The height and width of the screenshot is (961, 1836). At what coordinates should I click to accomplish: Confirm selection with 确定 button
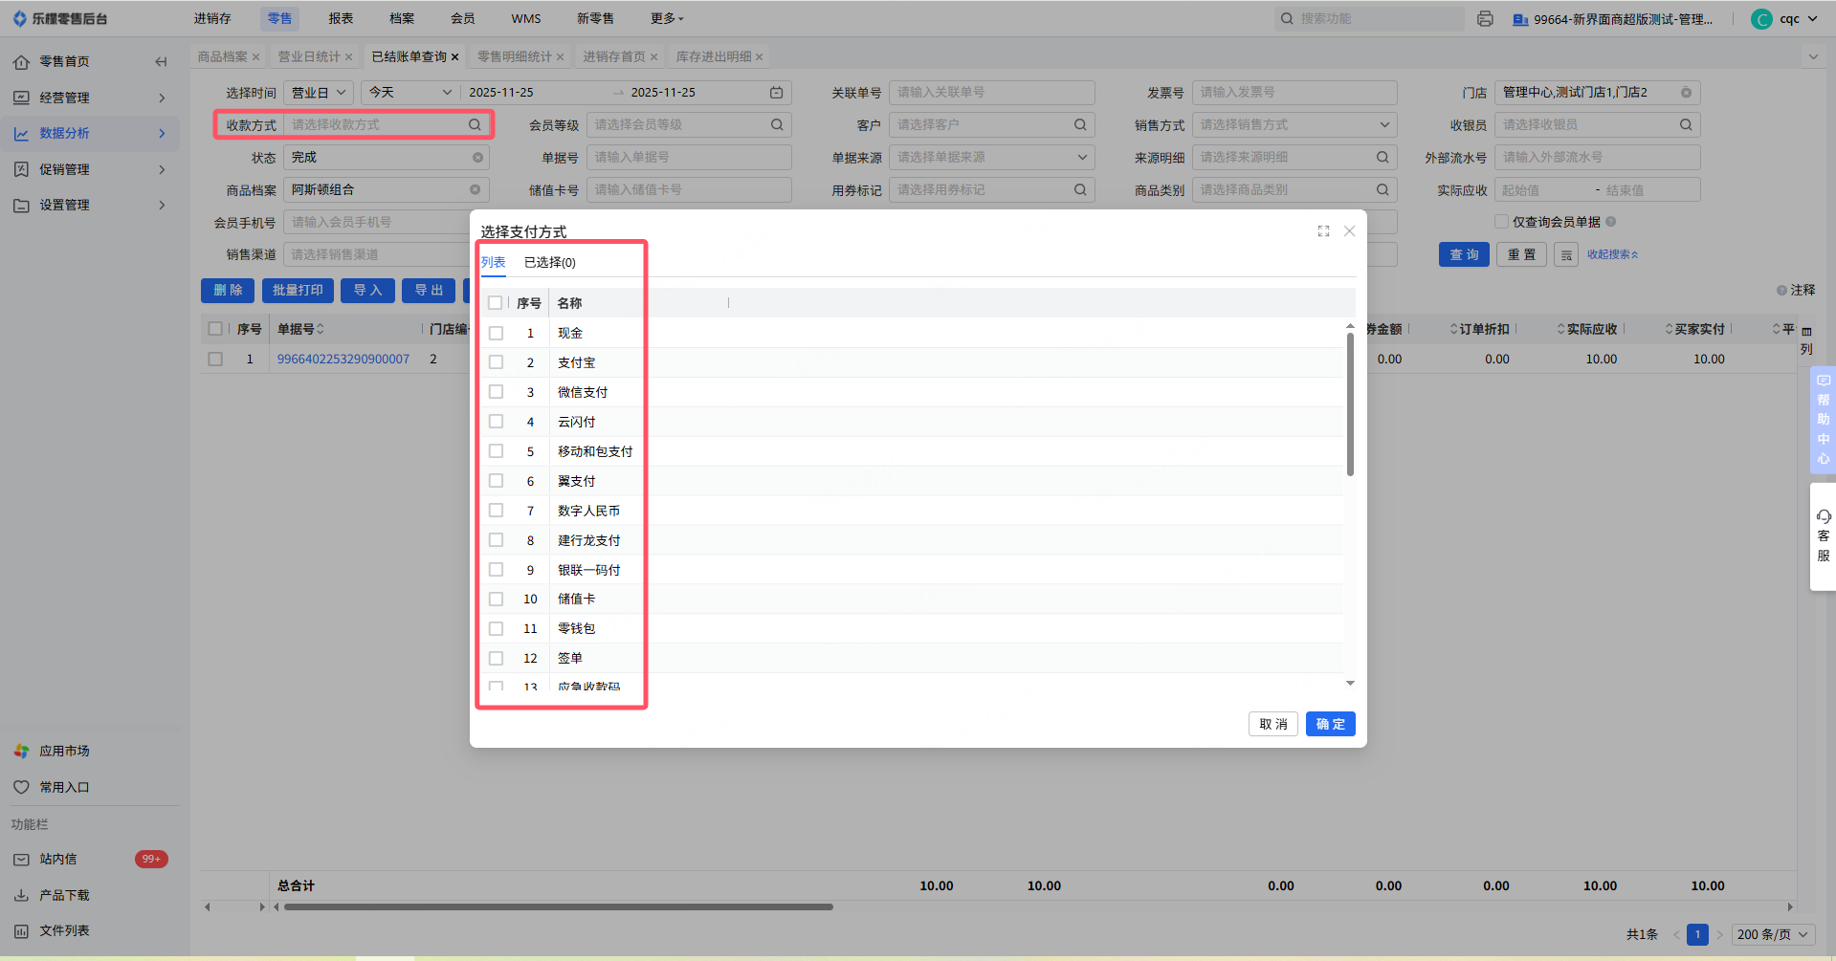[x=1331, y=725]
